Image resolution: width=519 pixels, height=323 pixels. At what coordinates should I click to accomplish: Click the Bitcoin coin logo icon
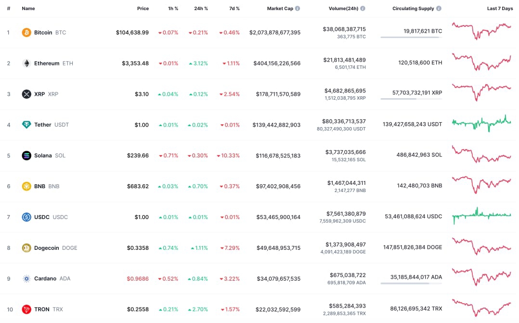26,33
